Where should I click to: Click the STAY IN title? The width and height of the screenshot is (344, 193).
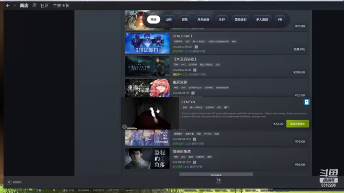click(x=188, y=102)
